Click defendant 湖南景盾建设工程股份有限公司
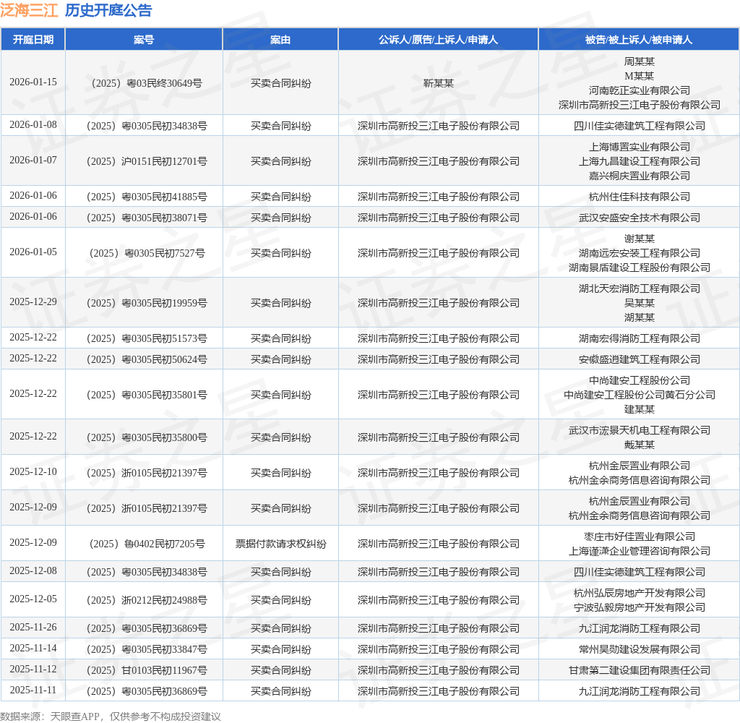The height and width of the screenshot is (723, 740). pyautogui.click(x=639, y=268)
